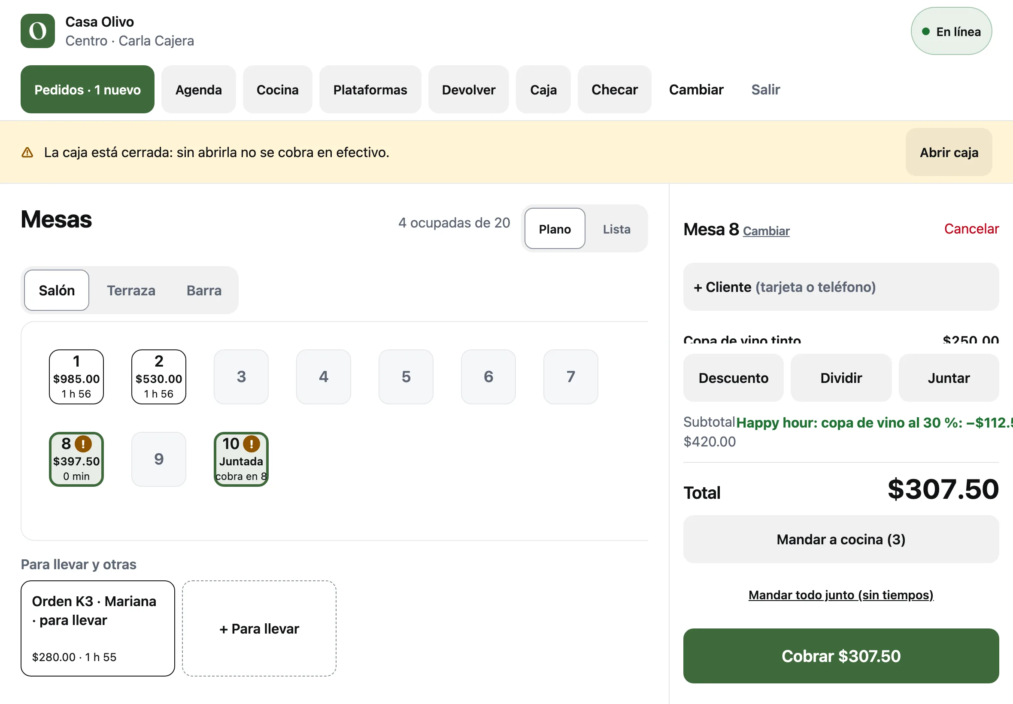Click Cambiar in the top navigation
Image resolution: width=1013 pixels, height=704 pixels.
(x=696, y=90)
